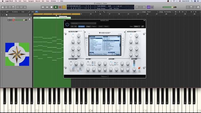Open the Browsers icon at far right

tap(198, 7)
